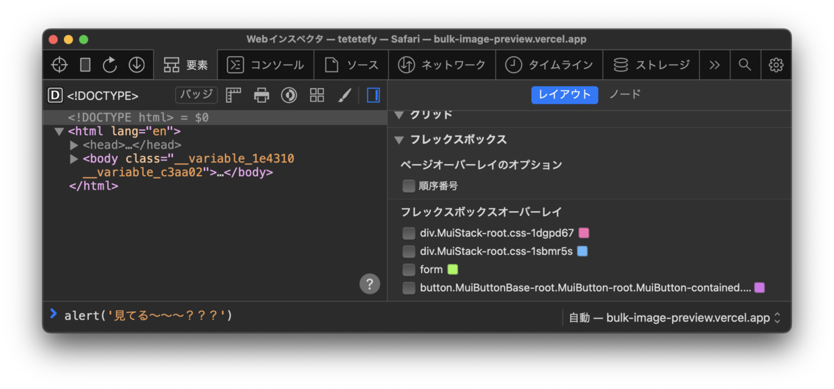Open the 自動 execution context dropdown
This screenshot has width=834, height=389.
click(675, 317)
